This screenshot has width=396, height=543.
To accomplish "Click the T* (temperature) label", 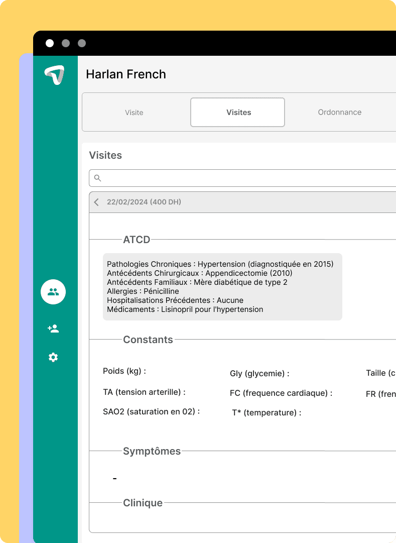I will [267, 413].
